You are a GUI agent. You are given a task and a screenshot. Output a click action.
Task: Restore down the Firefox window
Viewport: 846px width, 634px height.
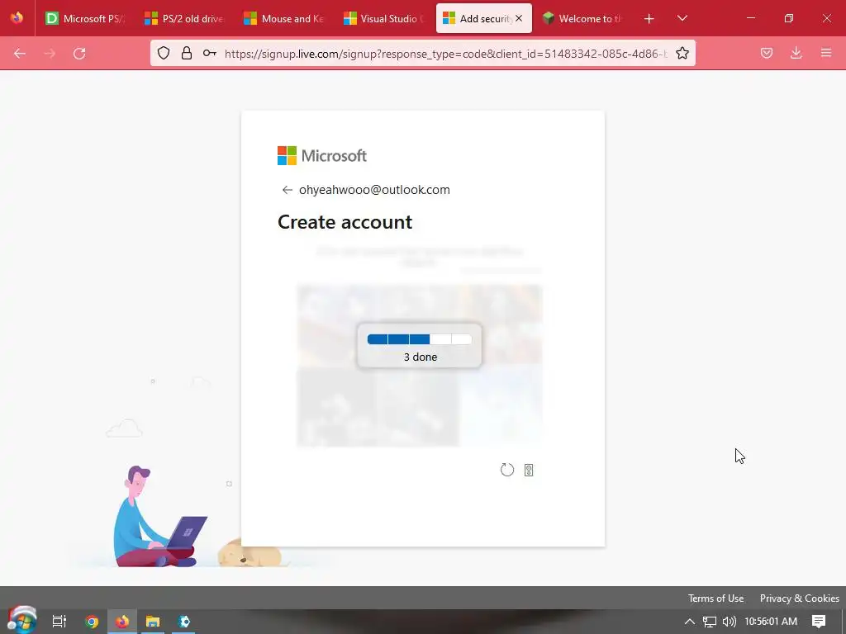tap(789, 18)
